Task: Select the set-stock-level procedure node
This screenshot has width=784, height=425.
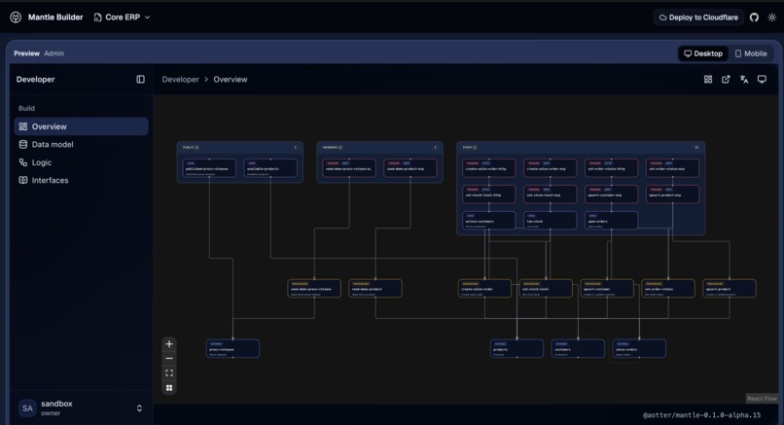Action: 546,289
